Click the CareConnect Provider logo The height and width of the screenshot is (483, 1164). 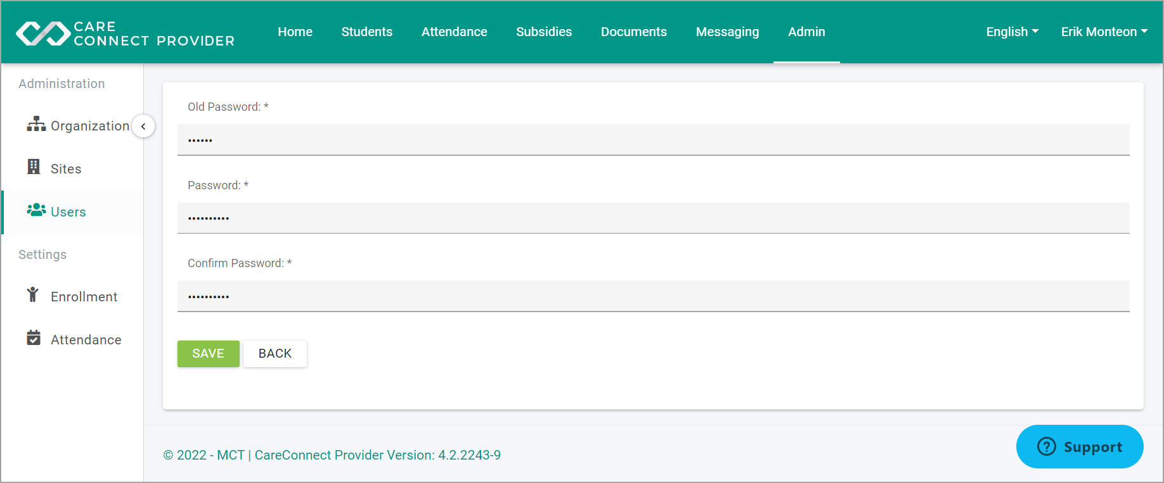coord(125,34)
